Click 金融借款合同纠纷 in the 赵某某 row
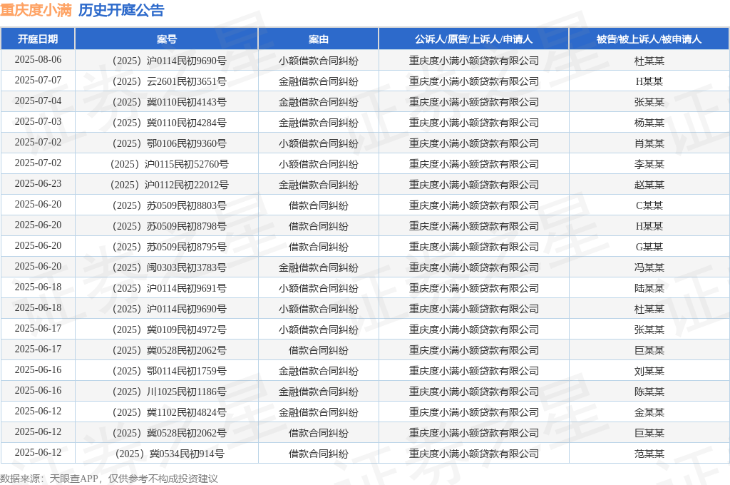The height and width of the screenshot is (485, 730). click(x=319, y=185)
